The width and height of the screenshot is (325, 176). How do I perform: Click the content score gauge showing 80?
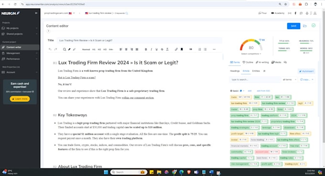(x=251, y=45)
